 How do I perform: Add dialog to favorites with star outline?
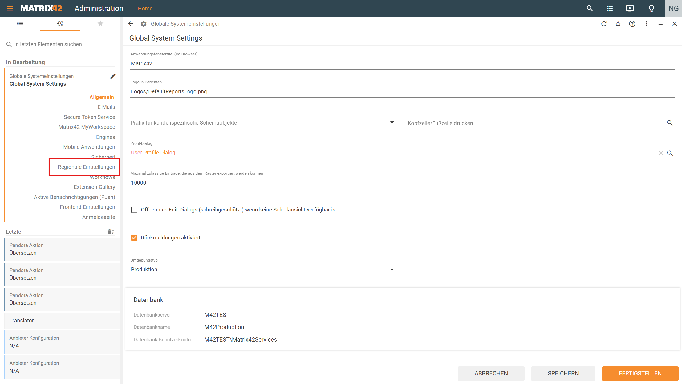pyautogui.click(x=618, y=24)
